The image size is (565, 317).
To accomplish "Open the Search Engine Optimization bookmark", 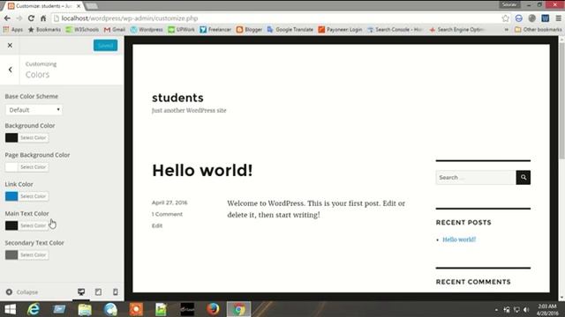I will (457, 29).
